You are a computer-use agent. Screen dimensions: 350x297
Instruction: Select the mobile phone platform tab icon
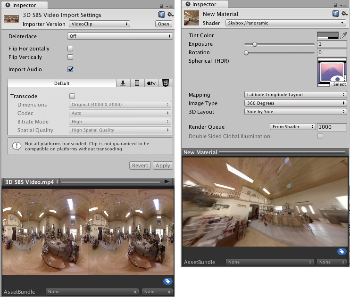point(137,83)
